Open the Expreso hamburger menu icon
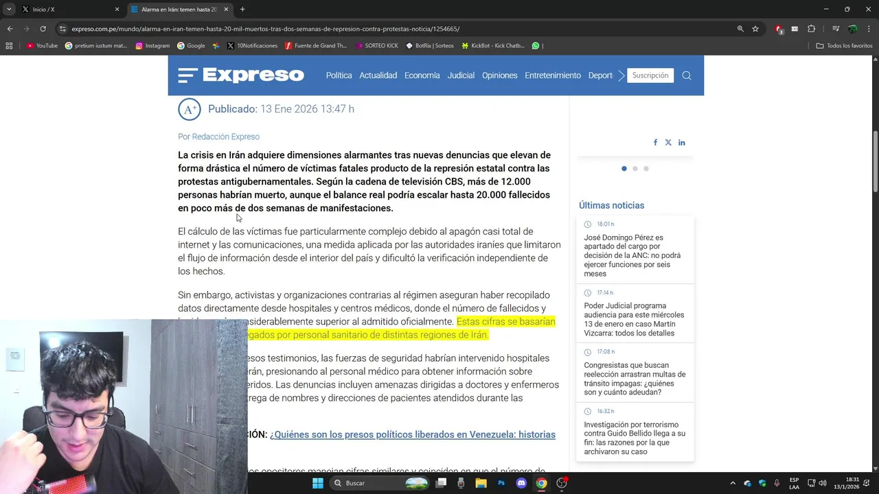879x494 pixels. [187, 75]
